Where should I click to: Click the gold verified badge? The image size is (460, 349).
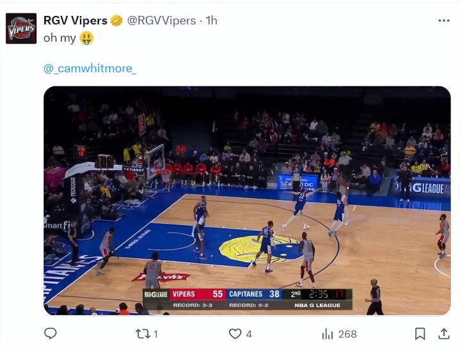[x=116, y=20]
